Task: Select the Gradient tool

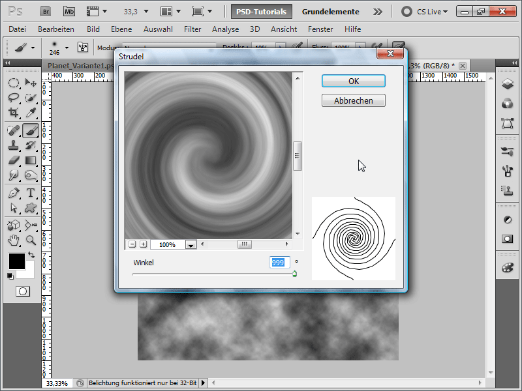Action: pos(31,160)
